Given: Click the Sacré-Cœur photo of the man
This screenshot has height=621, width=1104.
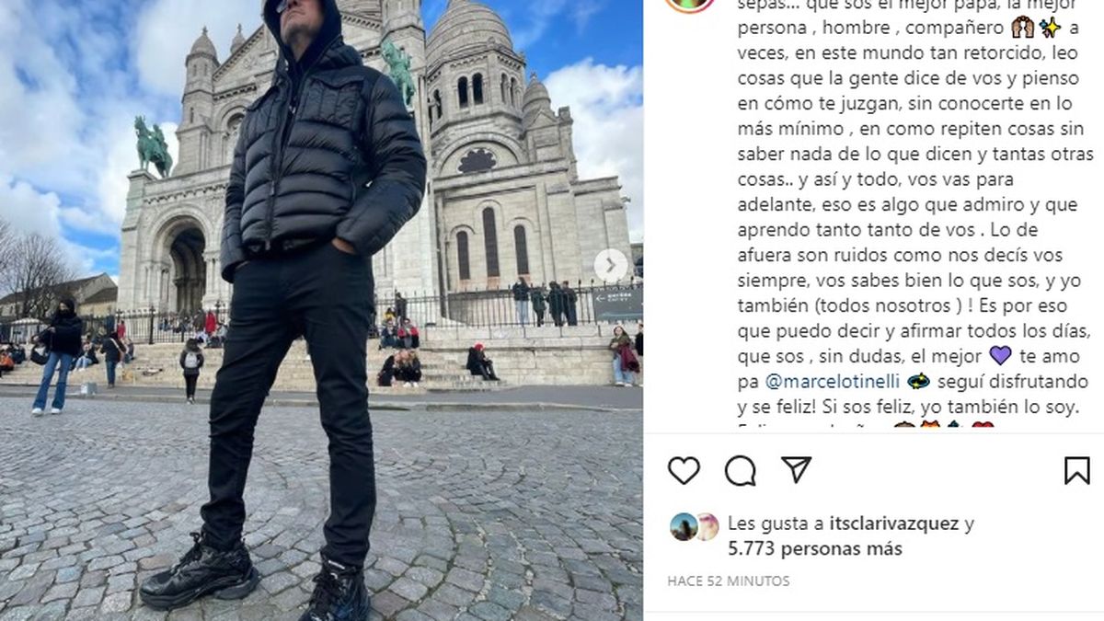Looking at the screenshot, I should tap(321, 310).
